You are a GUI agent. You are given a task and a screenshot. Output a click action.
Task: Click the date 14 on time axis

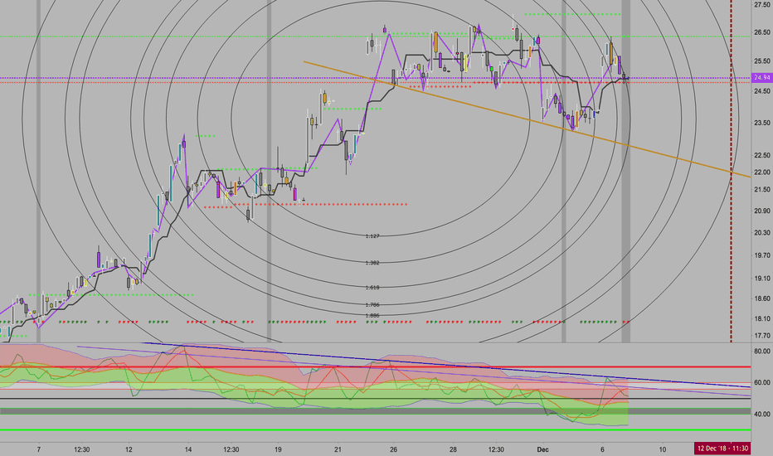[188, 449]
